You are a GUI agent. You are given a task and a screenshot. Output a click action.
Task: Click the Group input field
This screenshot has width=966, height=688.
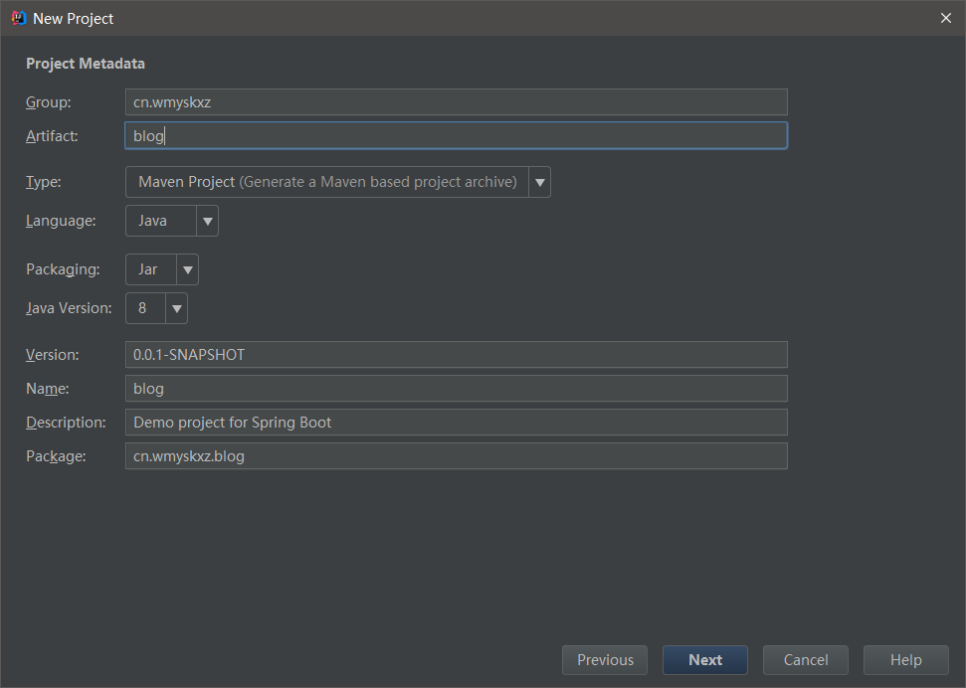456,101
